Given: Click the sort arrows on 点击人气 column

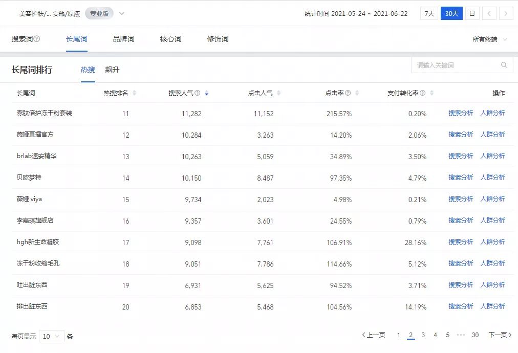Looking at the screenshot, I should tap(278, 93).
